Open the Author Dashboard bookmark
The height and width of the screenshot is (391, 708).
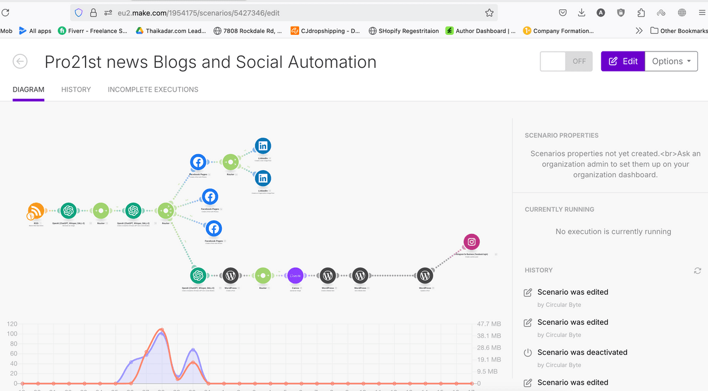(x=480, y=31)
